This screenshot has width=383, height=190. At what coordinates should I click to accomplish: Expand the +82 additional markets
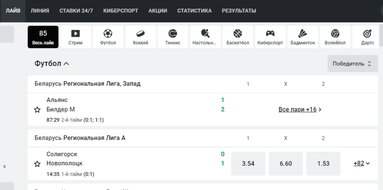coord(361,163)
